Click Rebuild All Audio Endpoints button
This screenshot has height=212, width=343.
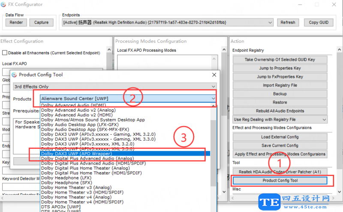coord(280,111)
